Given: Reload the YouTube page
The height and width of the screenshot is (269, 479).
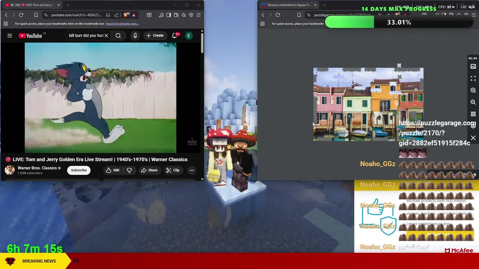Looking at the screenshot, I should (21, 15).
